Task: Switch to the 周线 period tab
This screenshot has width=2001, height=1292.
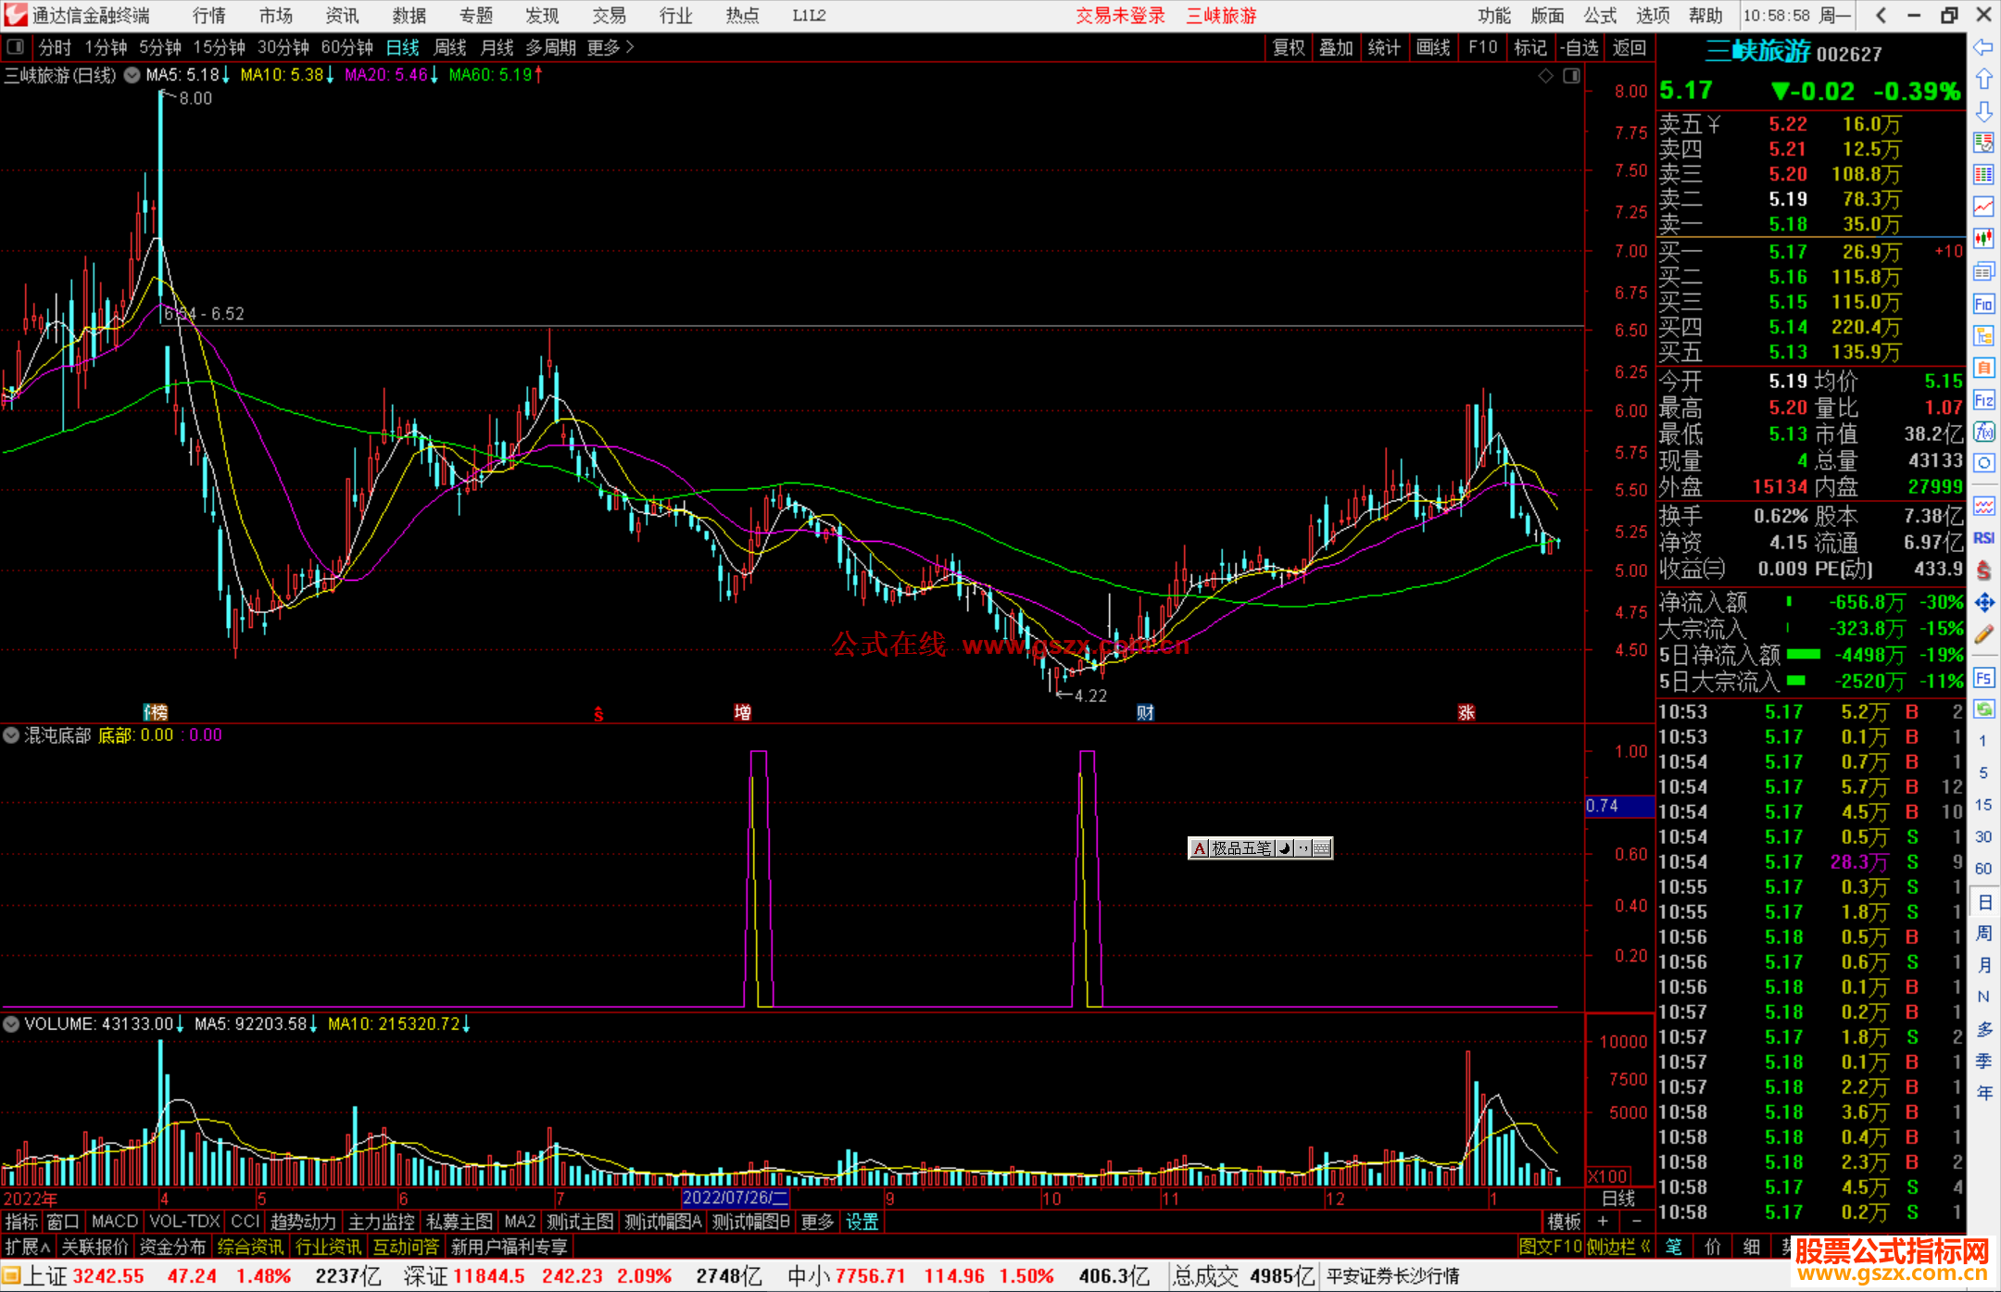Action: [x=449, y=47]
